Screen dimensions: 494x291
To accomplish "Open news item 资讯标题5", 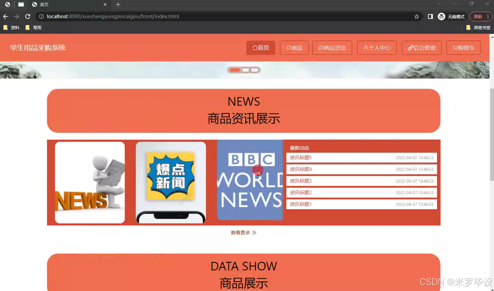I will (x=301, y=158).
